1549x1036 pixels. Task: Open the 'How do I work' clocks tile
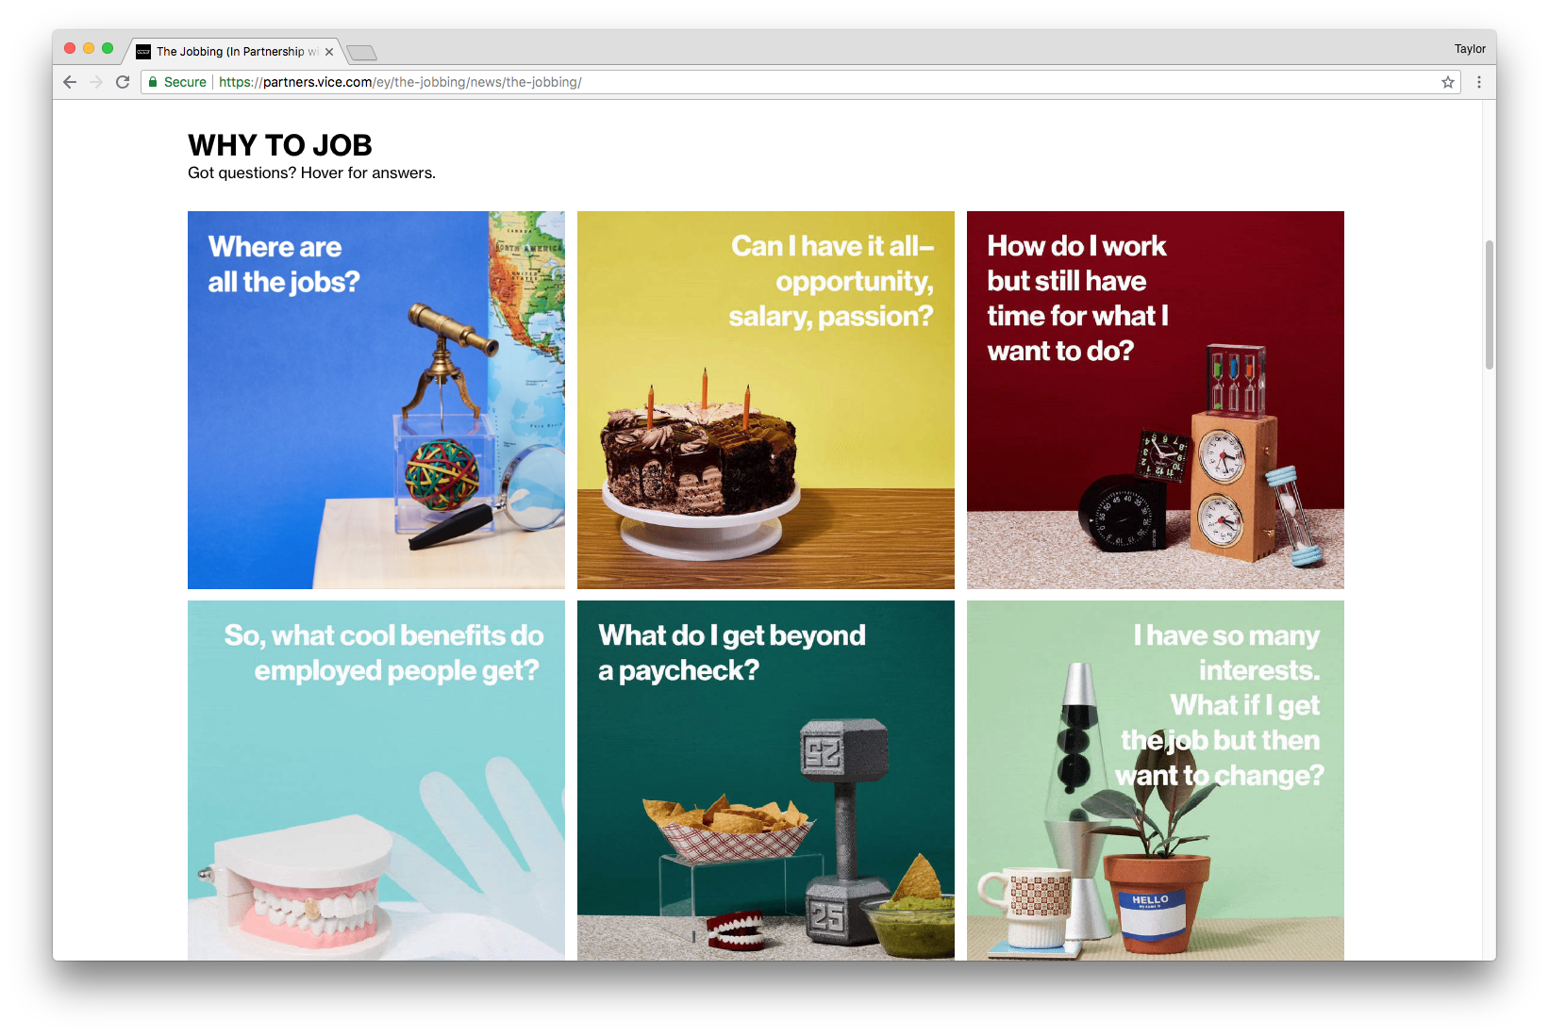click(x=1156, y=400)
